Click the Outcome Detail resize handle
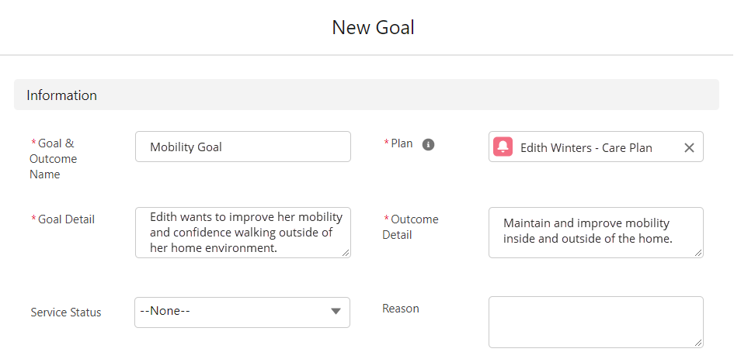The height and width of the screenshot is (359, 734). 698,253
